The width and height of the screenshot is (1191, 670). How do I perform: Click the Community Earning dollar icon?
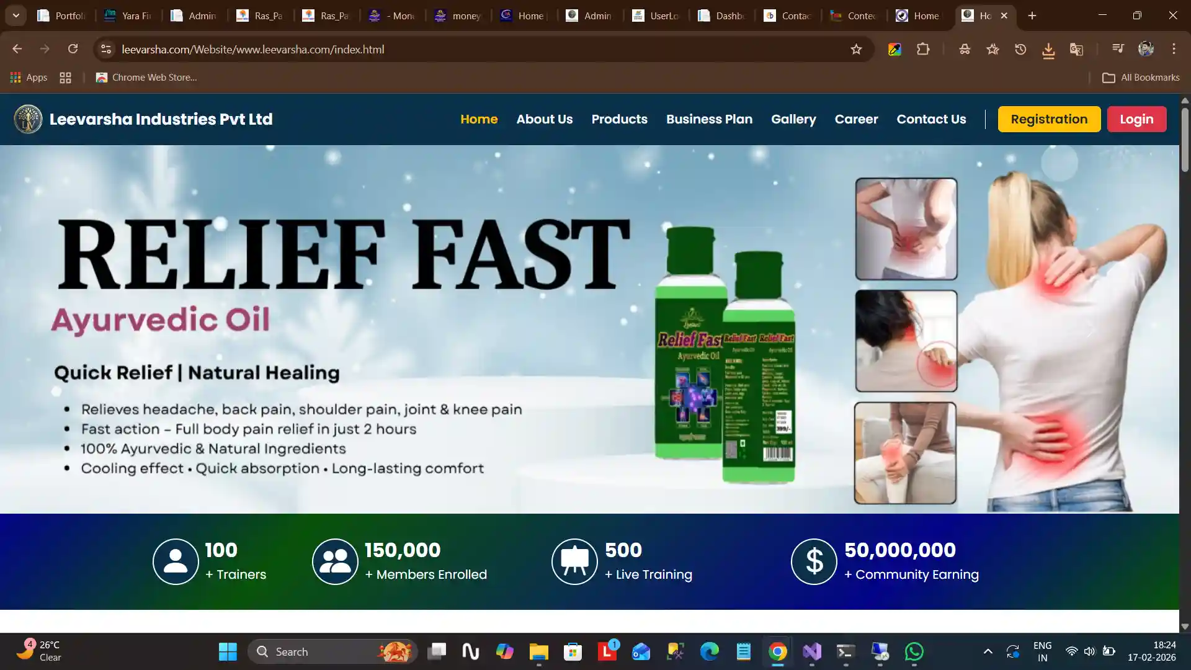coord(814,561)
